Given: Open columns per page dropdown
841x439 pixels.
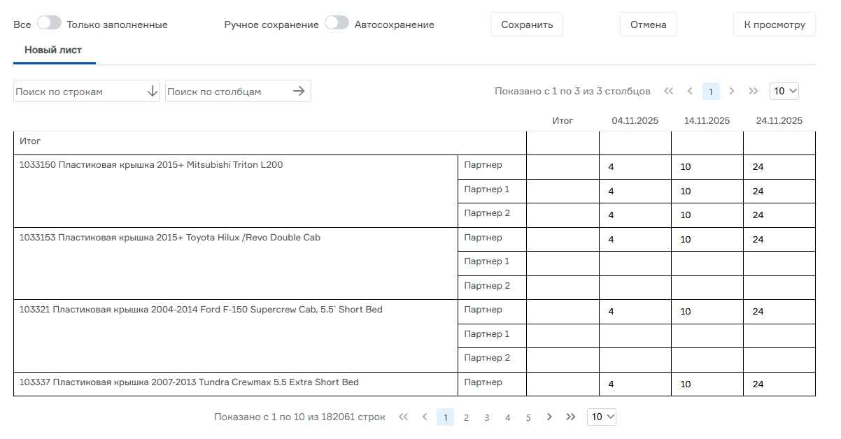Looking at the screenshot, I should click(x=784, y=91).
